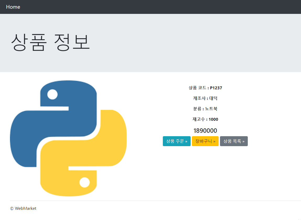The width and height of the screenshot is (301, 220).
Task: Add item with 장바구니 button
Action: coord(205,141)
